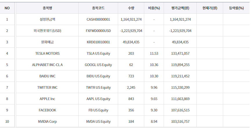Select the NVIDIA Corp cell
The height and width of the screenshot is (128, 251).
(x=47, y=122)
